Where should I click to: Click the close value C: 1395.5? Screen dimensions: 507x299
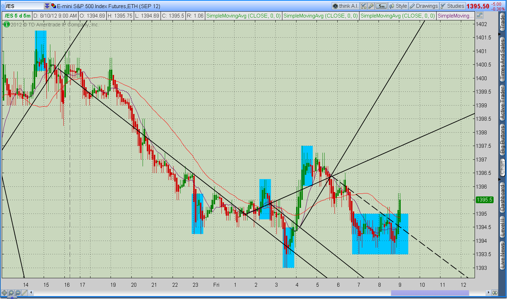click(173, 16)
